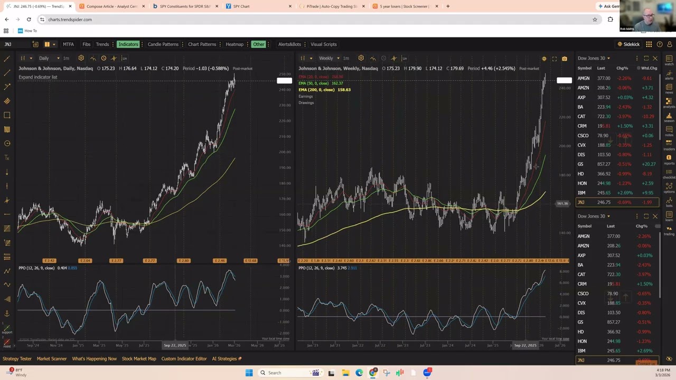Open Candle Patterns options menu dots
This screenshot has height=380, width=676.
pos(182,44)
